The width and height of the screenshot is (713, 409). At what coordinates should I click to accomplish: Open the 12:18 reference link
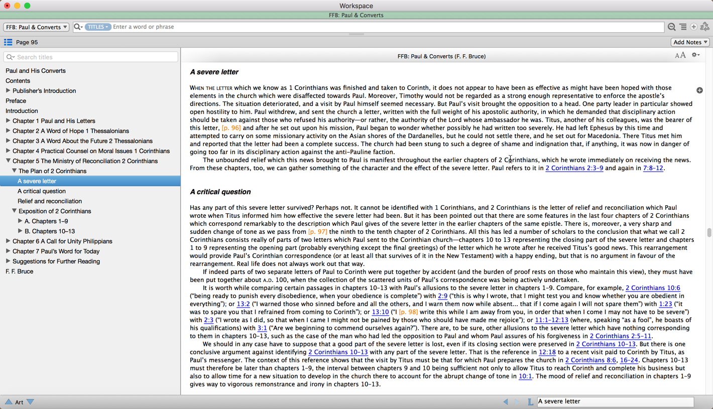[547, 352]
